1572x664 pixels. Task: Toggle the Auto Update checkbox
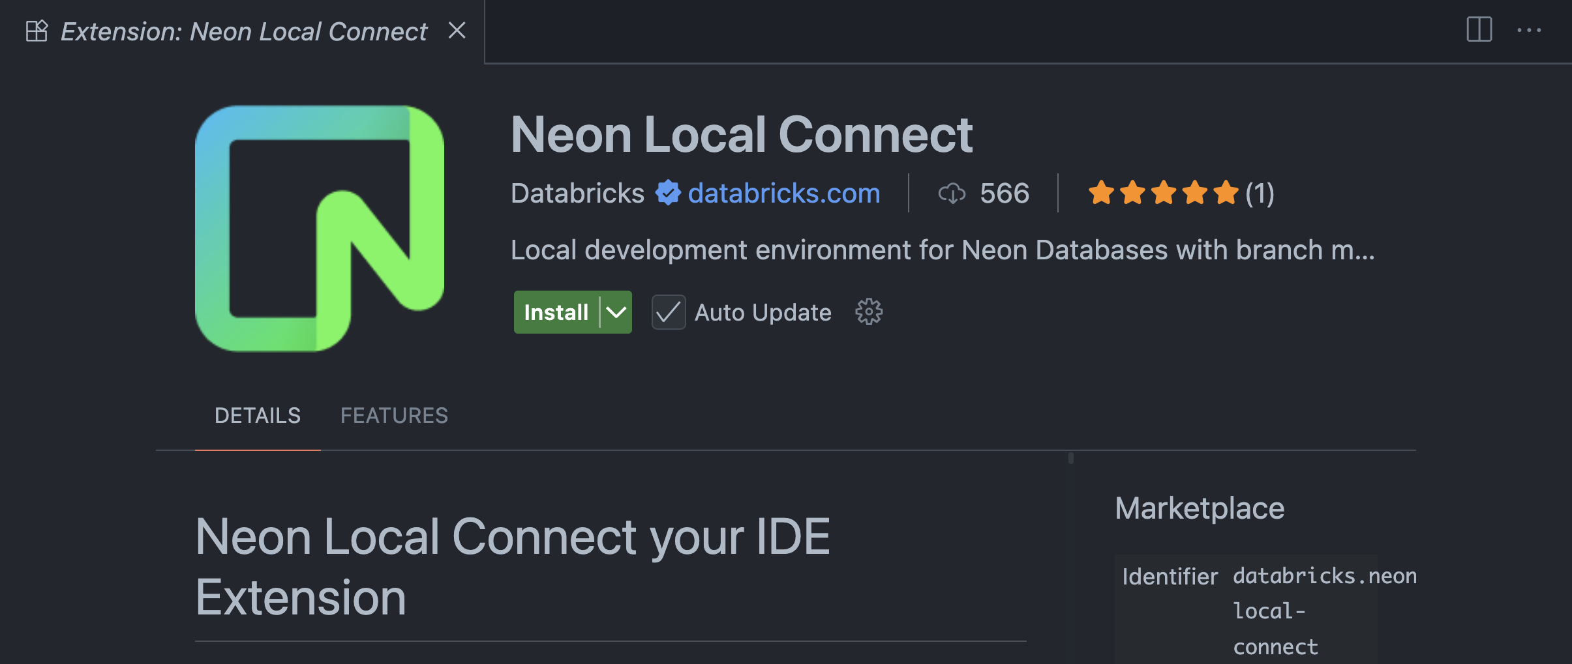pyautogui.click(x=669, y=312)
